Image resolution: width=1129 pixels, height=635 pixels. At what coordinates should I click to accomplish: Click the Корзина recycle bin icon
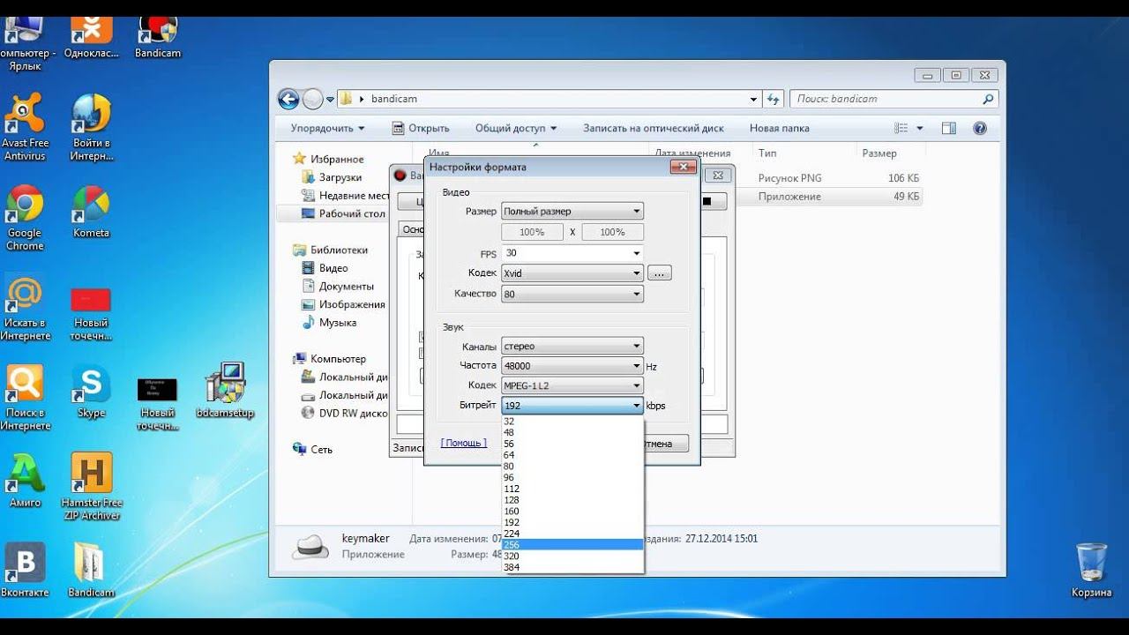click(x=1092, y=570)
